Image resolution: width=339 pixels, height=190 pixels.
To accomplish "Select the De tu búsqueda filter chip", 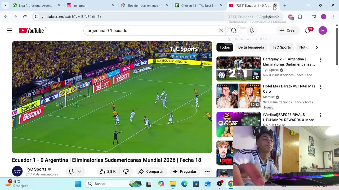I will click(x=251, y=47).
